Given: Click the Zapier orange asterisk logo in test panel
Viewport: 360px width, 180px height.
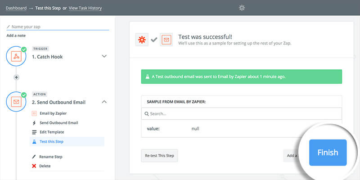Looking at the screenshot, I should pyautogui.click(x=142, y=40).
